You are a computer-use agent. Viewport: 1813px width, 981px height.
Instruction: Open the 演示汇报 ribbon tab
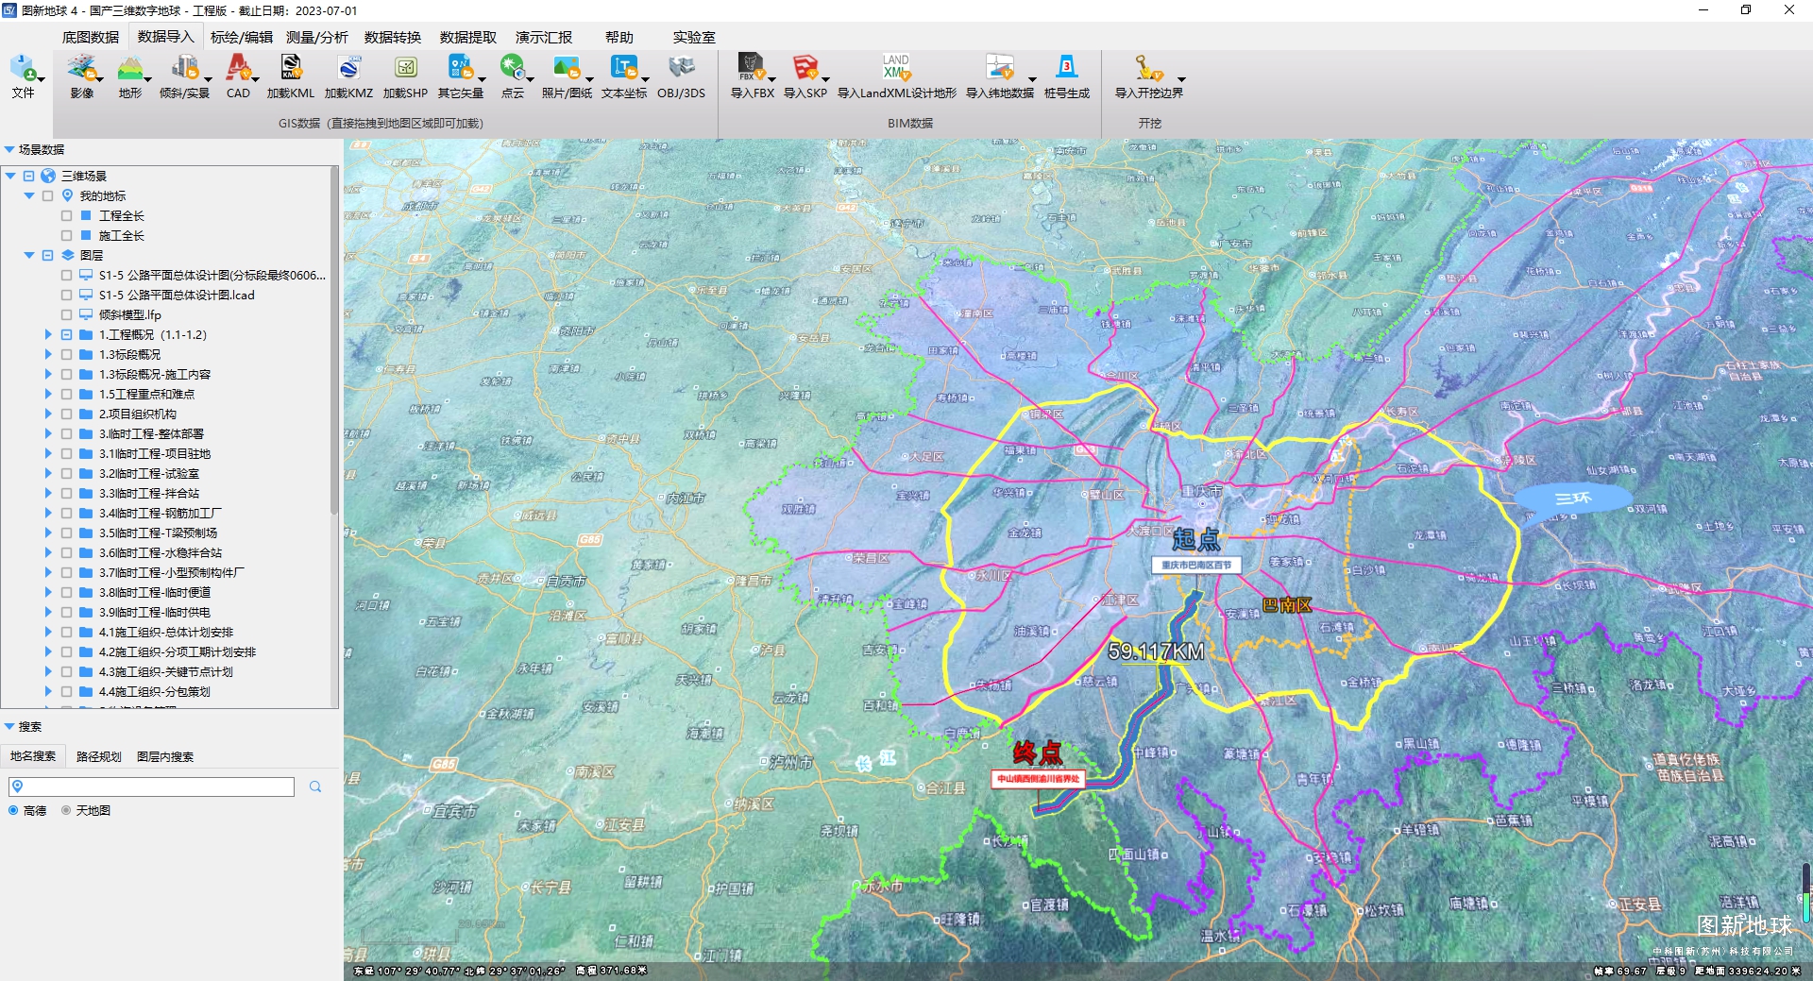[544, 37]
